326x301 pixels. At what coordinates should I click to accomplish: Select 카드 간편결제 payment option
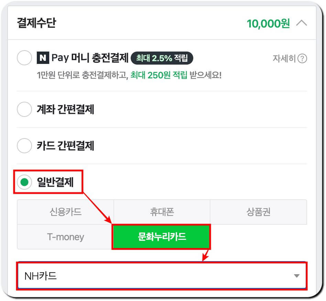[x=24, y=146]
